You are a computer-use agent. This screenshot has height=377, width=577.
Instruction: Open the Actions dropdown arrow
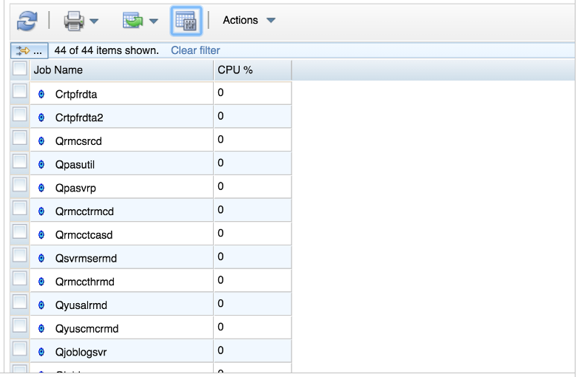click(x=271, y=21)
